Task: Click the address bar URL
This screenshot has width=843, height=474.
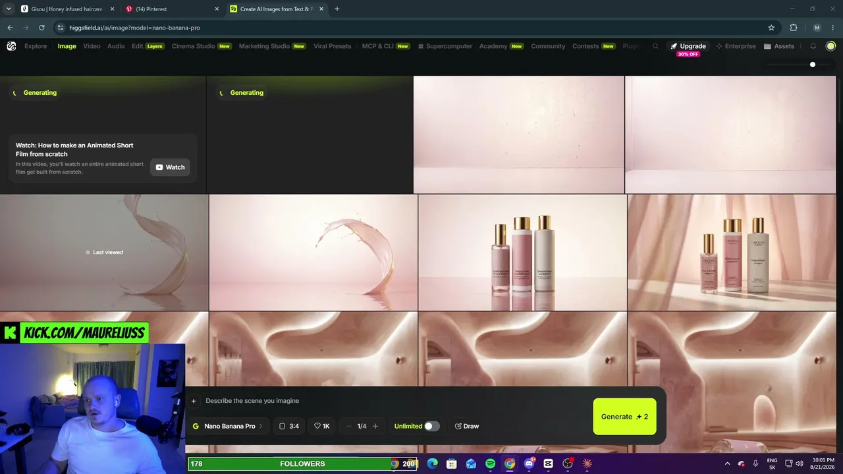Action: pyautogui.click(x=135, y=28)
